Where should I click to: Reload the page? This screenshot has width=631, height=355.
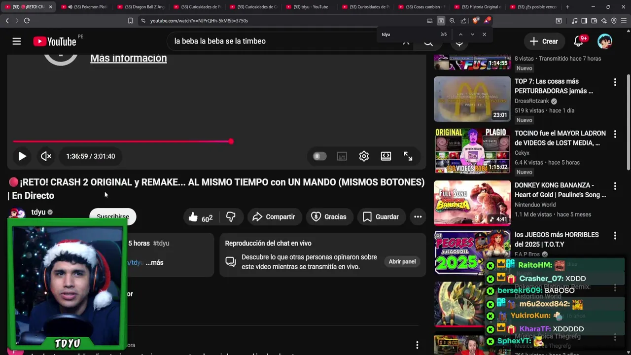(27, 21)
